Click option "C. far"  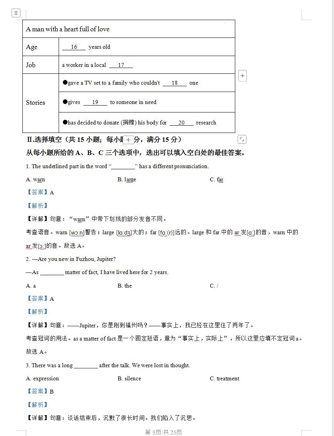point(217,180)
